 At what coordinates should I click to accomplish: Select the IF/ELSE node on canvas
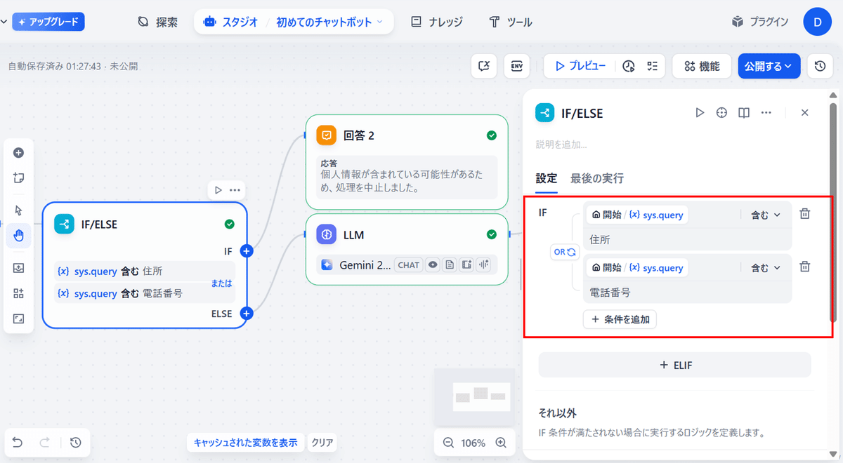pos(145,265)
